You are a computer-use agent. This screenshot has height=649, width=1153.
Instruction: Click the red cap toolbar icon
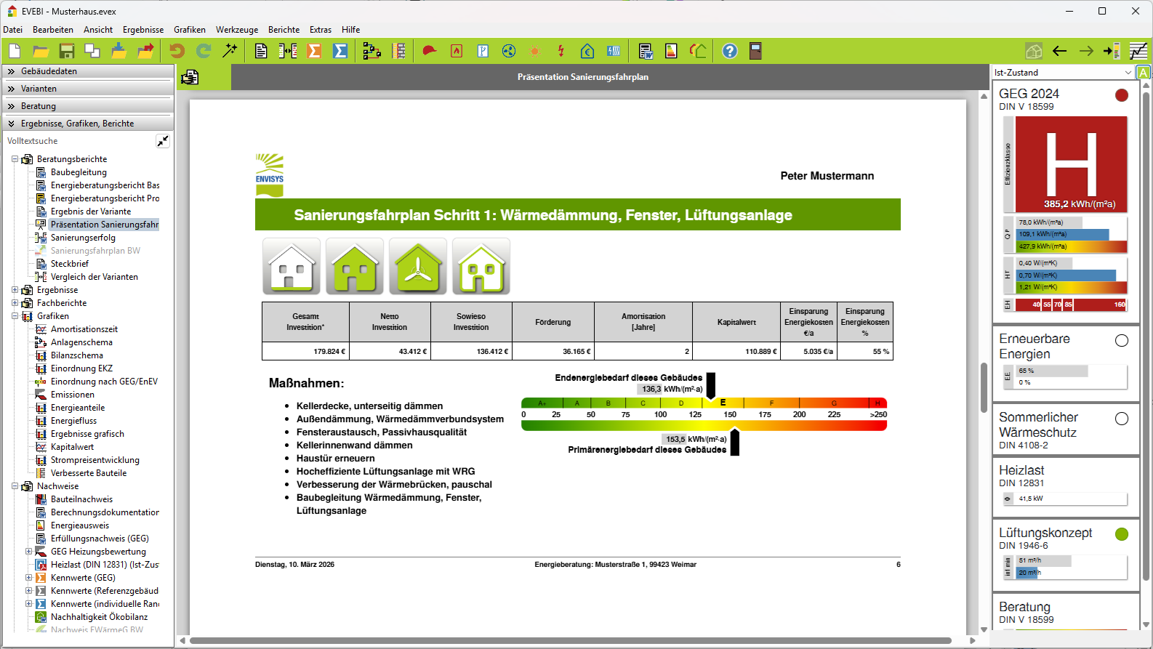tap(430, 51)
